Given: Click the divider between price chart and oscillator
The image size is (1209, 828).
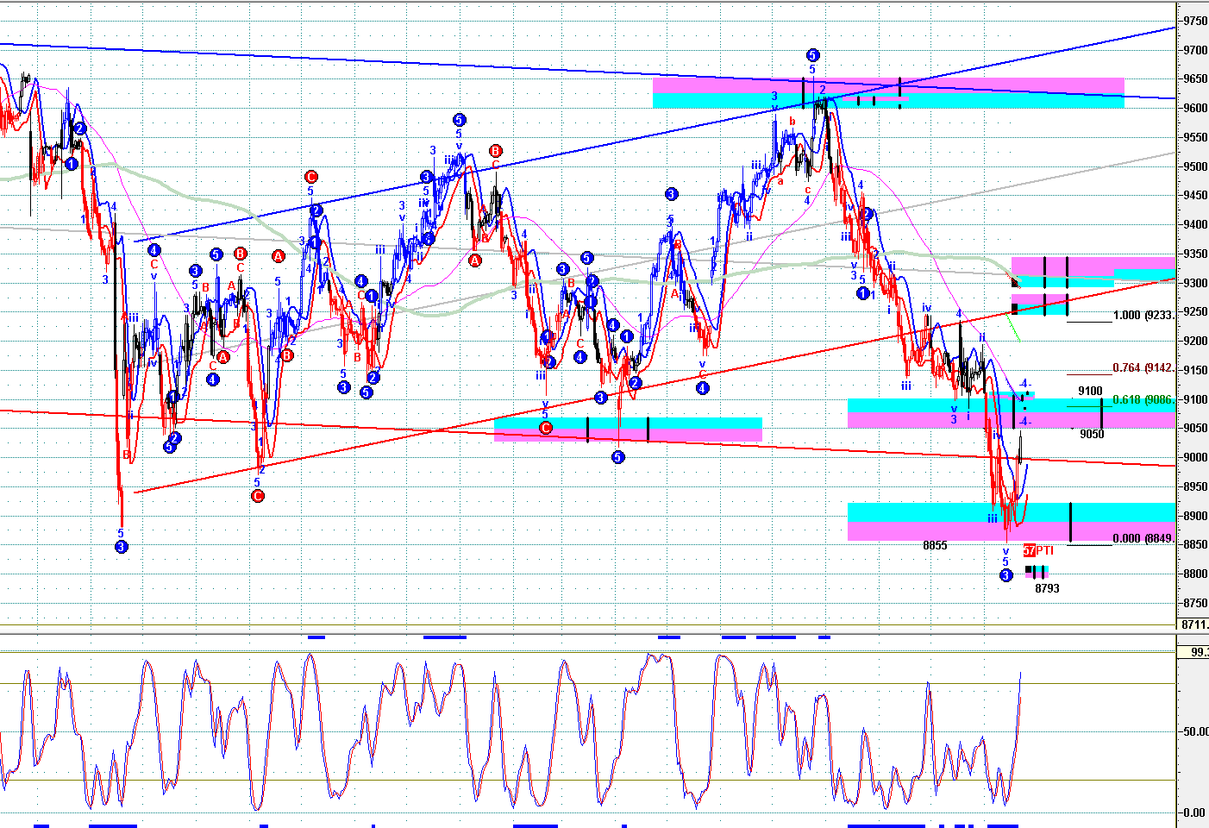Looking at the screenshot, I should click(x=586, y=633).
